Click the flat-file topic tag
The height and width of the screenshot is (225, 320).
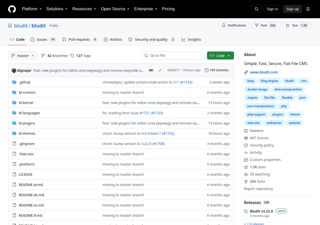point(269,98)
